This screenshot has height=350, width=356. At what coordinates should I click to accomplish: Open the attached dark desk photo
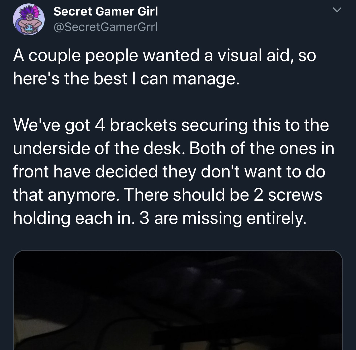[178, 300]
